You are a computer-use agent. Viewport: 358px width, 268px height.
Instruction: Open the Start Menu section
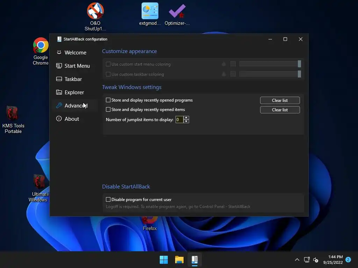coord(73,66)
